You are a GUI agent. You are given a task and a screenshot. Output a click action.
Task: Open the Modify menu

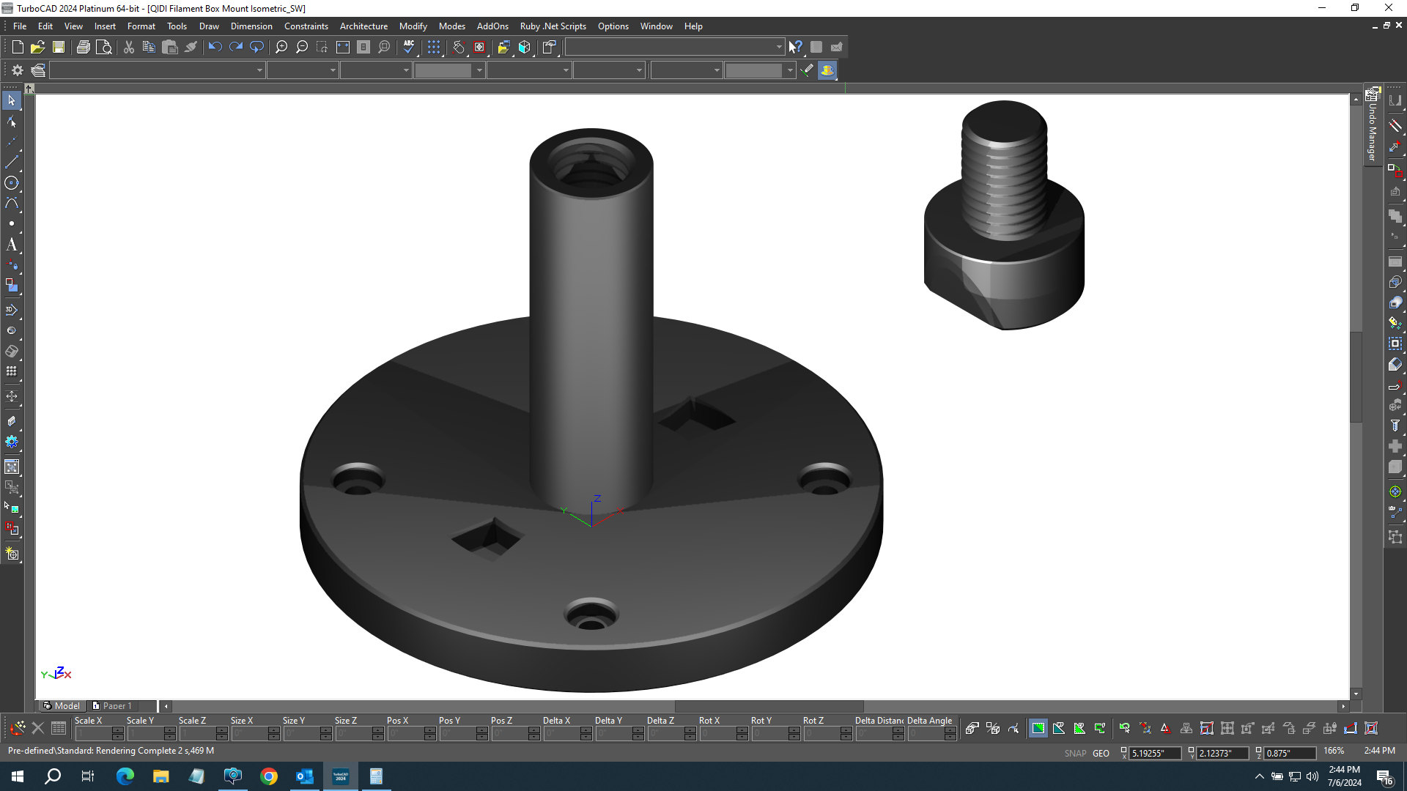tap(413, 26)
